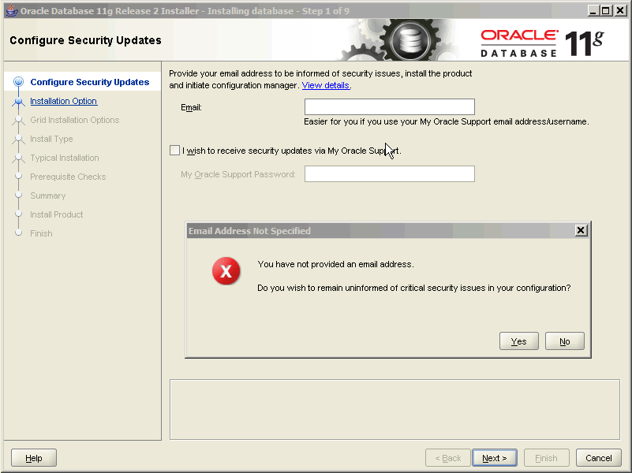Click the Installation Option step bullet
This screenshot has width=632, height=473.
pyautogui.click(x=18, y=101)
